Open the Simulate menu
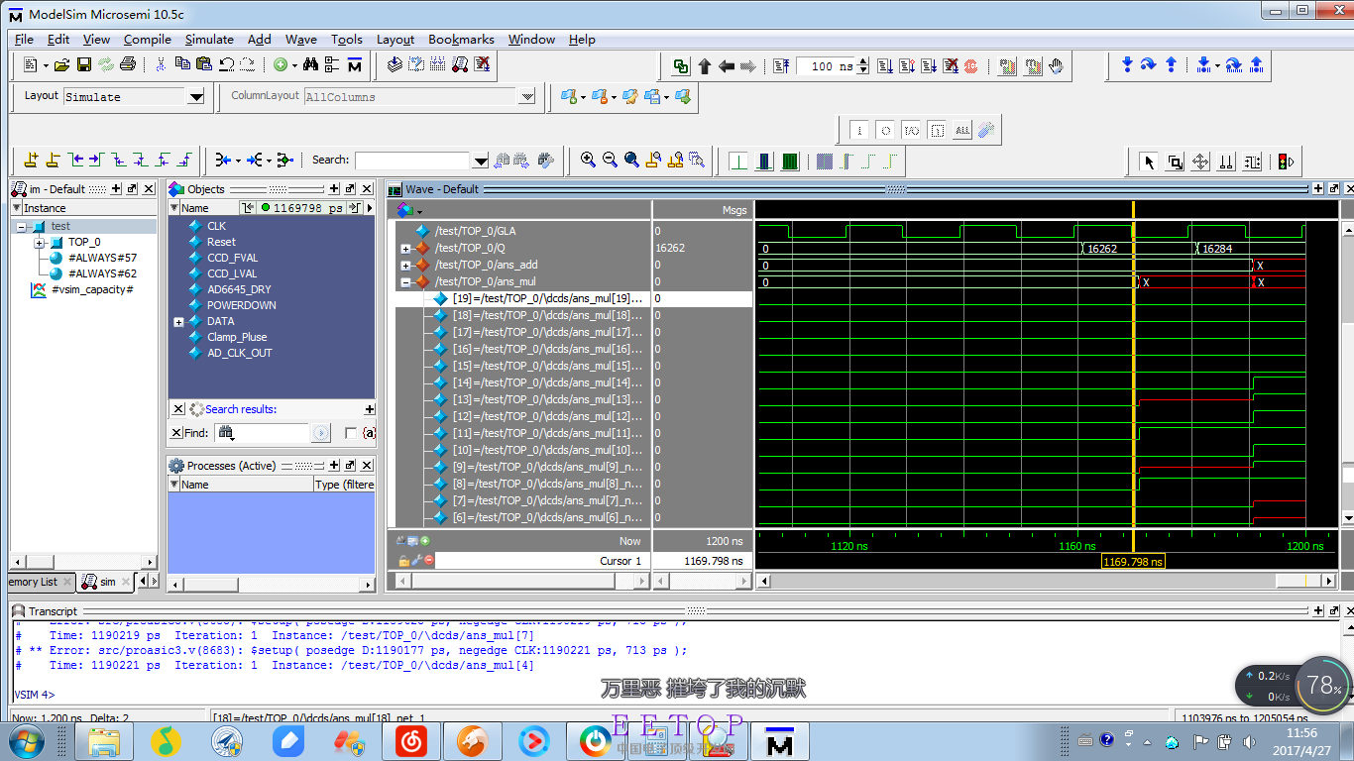 click(x=209, y=40)
